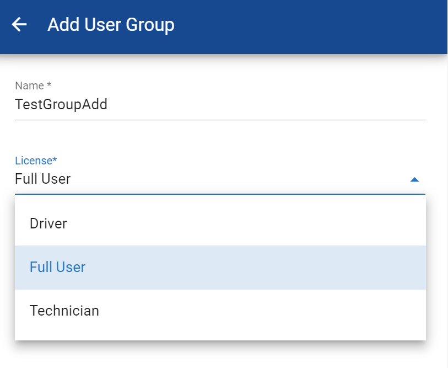This screenshot has height=368, width=448.
Task: Click empty area right of TestGroupAdd text
Action: 276,104
